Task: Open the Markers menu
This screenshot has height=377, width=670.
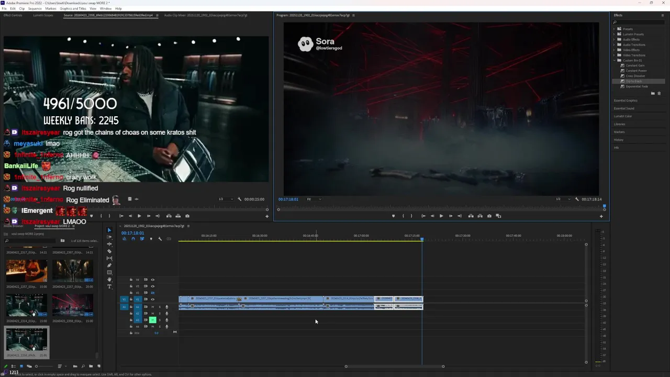Action: pyautogui.click(x=51, y=8)
